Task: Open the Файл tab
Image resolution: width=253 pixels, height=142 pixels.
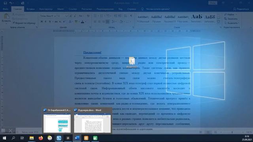Action: tap(6, 9)
